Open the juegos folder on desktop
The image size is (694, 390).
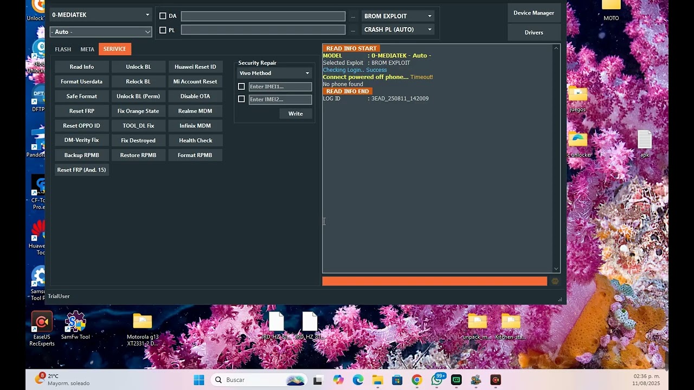click(x=578, y=100)
